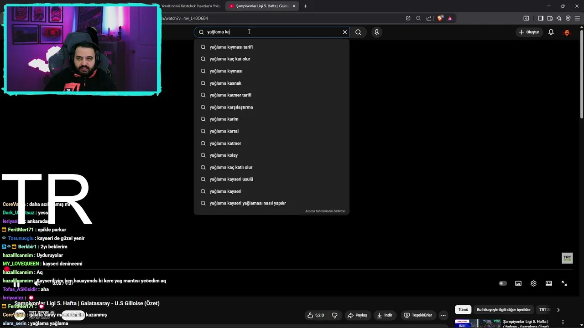
Task: Click 'Arama tahminlerini bildirme' link
Action: click(325, 211)
